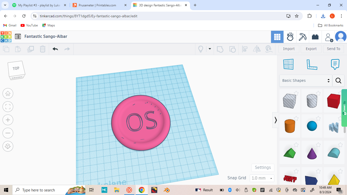Open the Blocks pickaxe mode

click(303, 37)
